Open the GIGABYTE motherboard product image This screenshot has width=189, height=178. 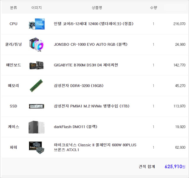tap(37, 65)
